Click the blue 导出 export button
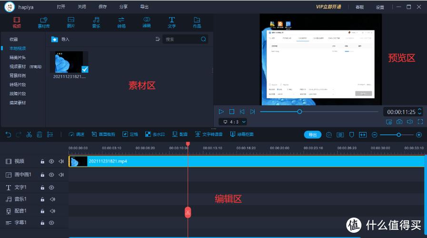The width and height of the screenshot is (427, 238). point(313,135)
